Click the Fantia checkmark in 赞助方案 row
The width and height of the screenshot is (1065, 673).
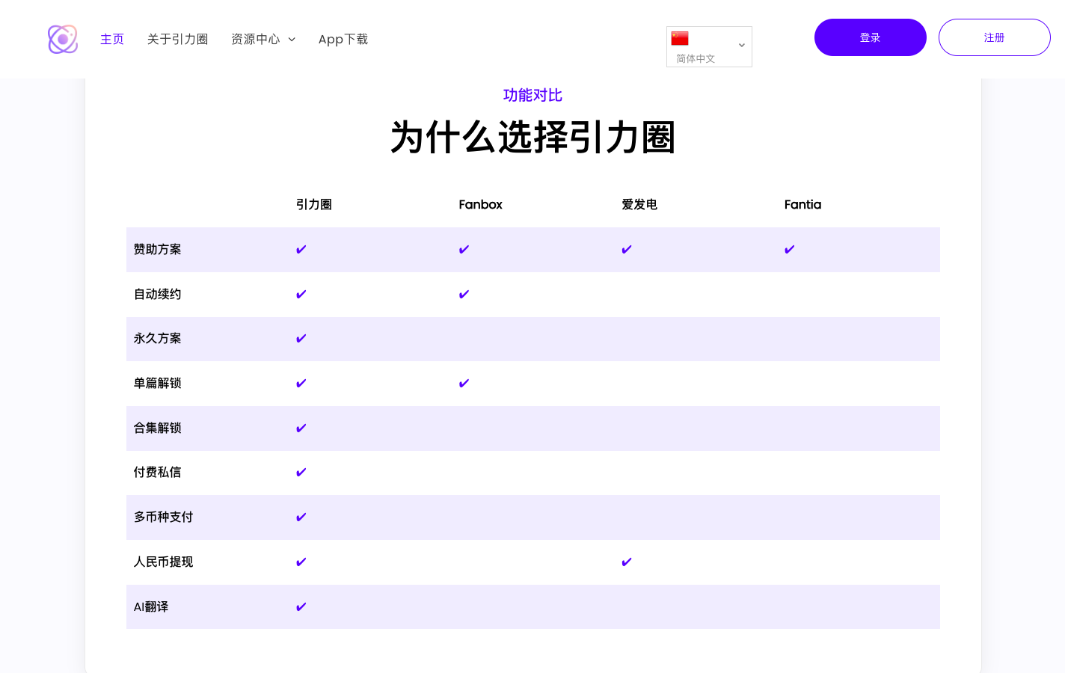click(x=790, y=250)
